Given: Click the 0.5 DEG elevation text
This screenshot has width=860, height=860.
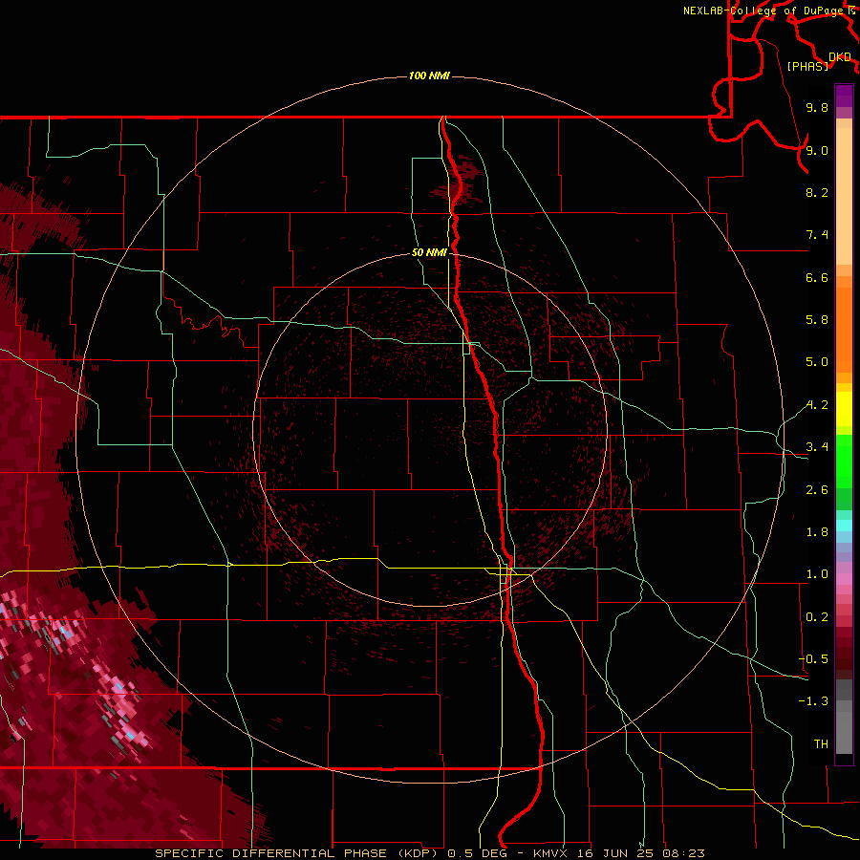Looking at the screenshot, I should click(x=479, y=853).
